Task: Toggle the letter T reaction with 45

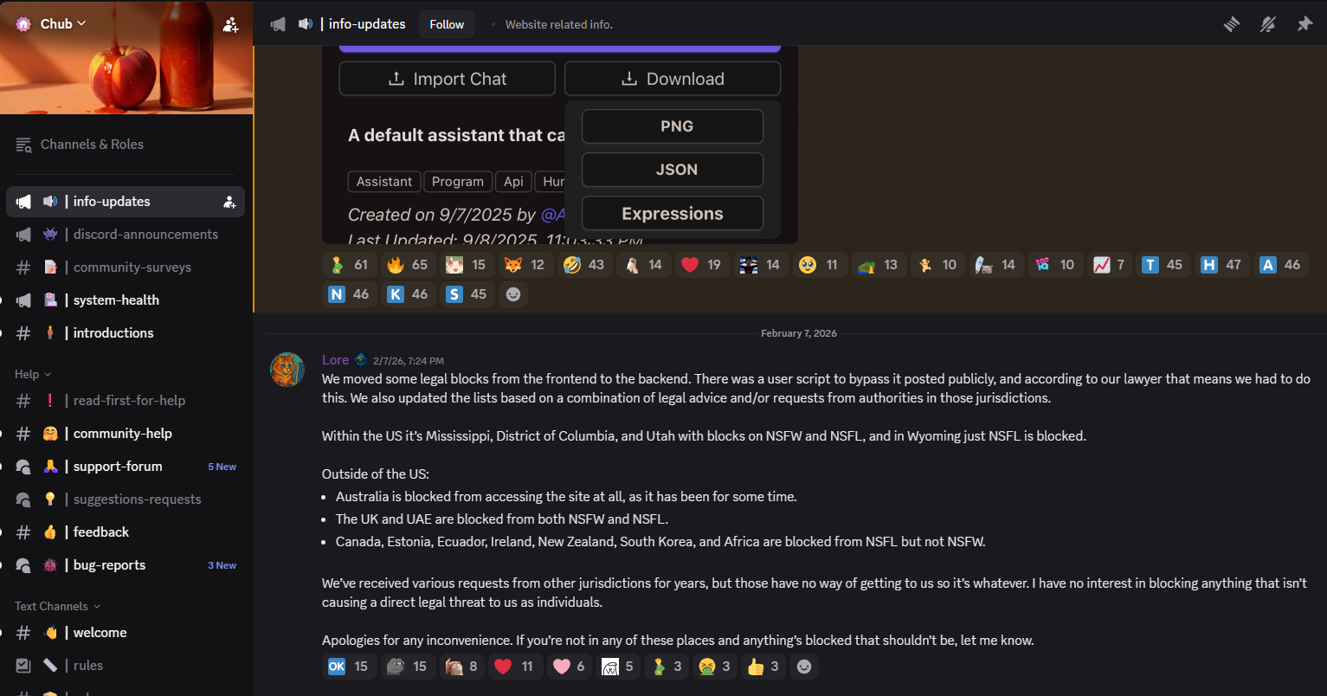Action: tap(1163, 265)
